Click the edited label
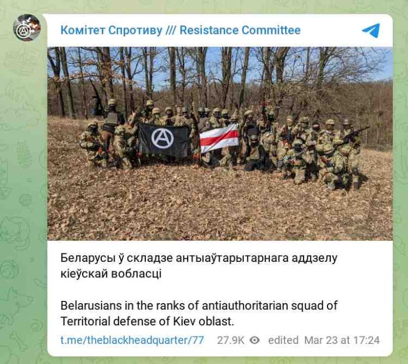 click(283, 340)
